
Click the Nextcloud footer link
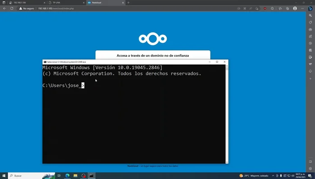133,166
